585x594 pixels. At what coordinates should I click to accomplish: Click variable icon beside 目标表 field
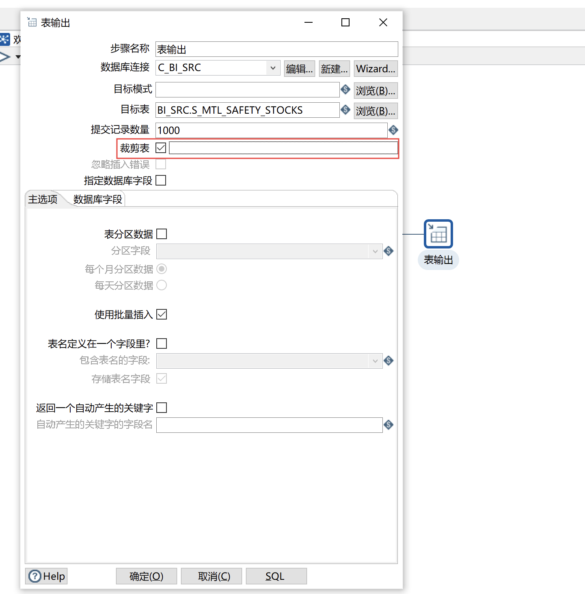(345, 110)
